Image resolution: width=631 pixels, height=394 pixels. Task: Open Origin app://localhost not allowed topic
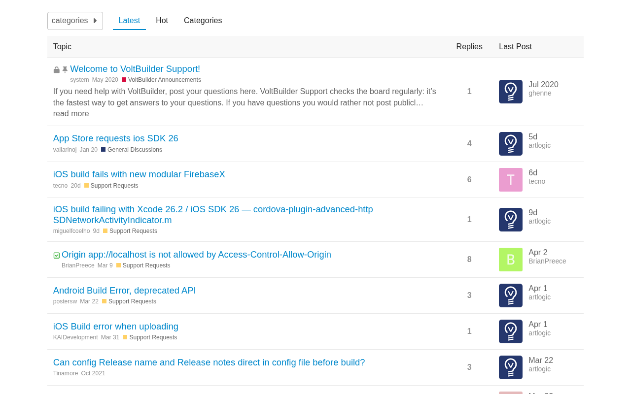(x=196, y=255)
